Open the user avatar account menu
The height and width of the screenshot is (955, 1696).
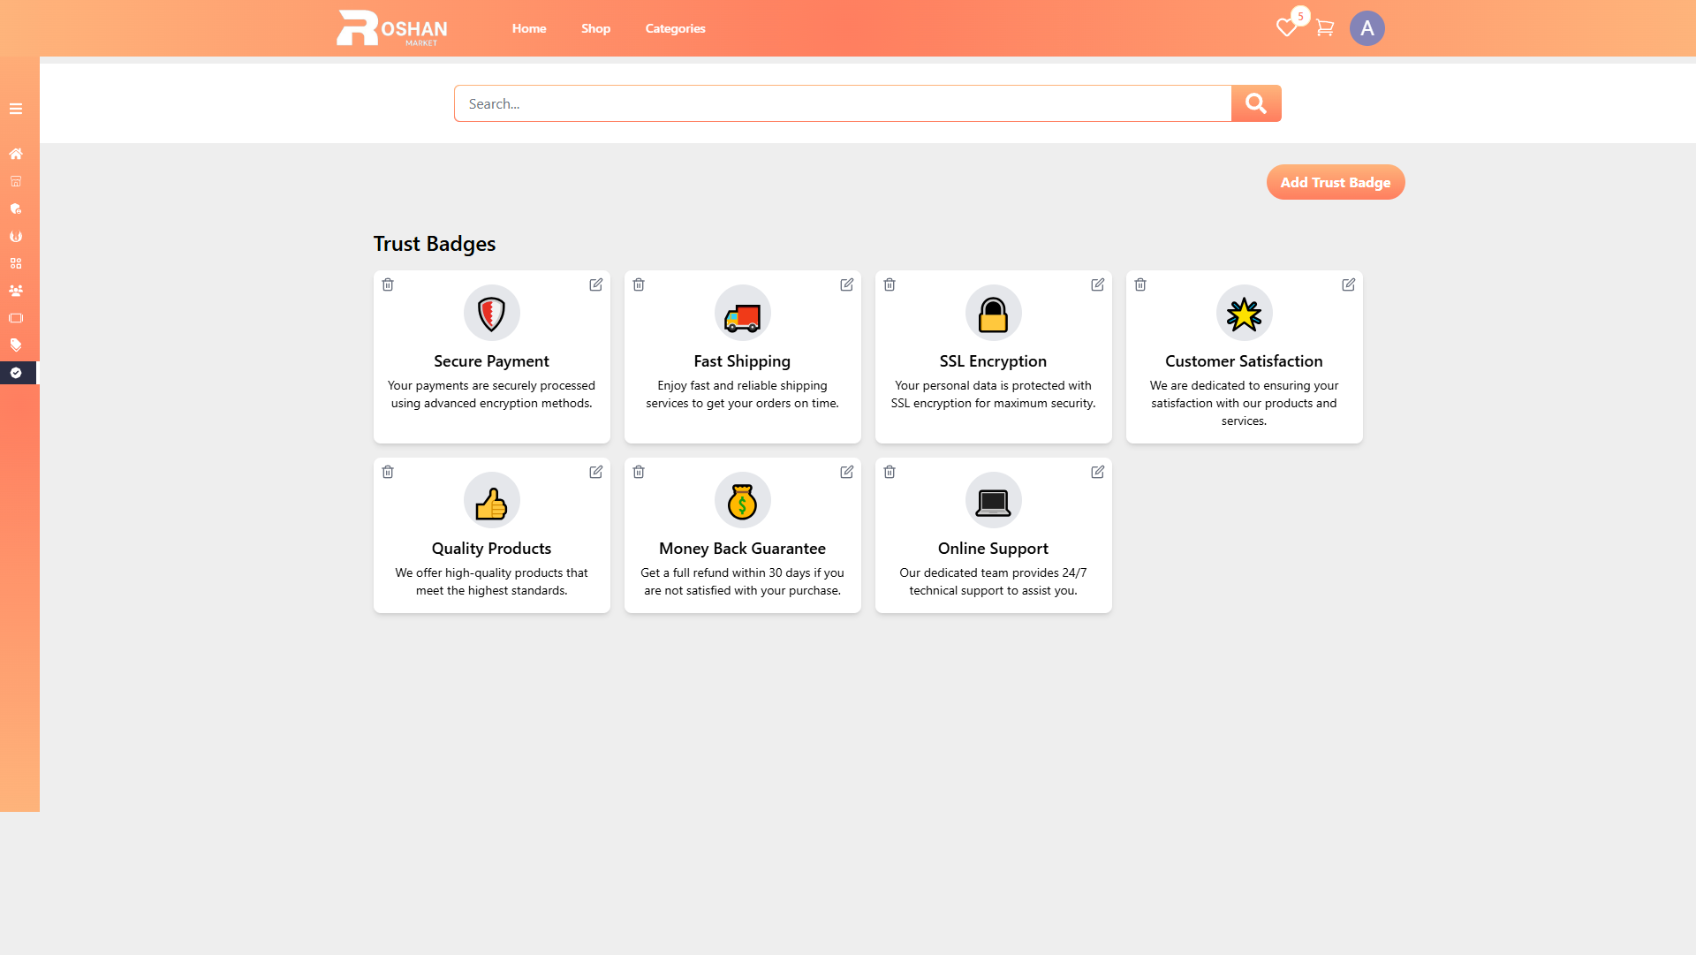1367,28
